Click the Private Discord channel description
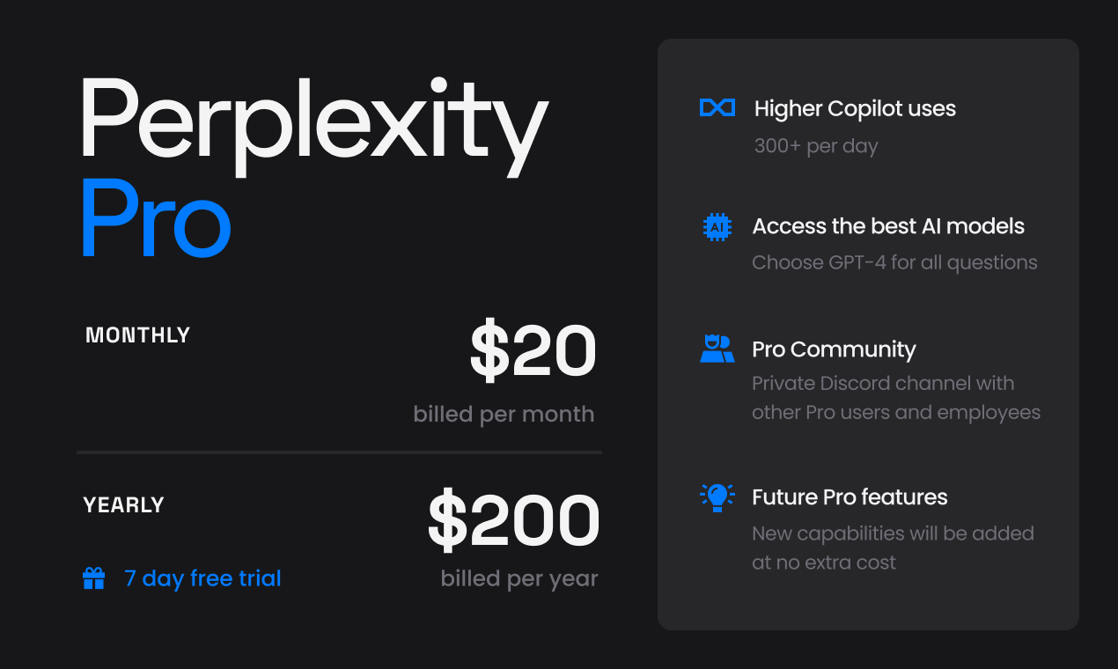Image resolution: width=1118 pixels, height=669 pixels. tap(895, 398)
